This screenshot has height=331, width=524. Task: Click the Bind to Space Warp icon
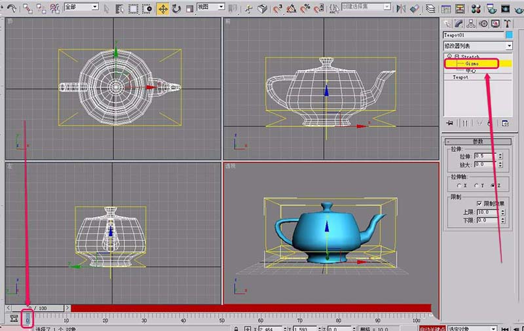pyautogui.click(x=55, y=9)
